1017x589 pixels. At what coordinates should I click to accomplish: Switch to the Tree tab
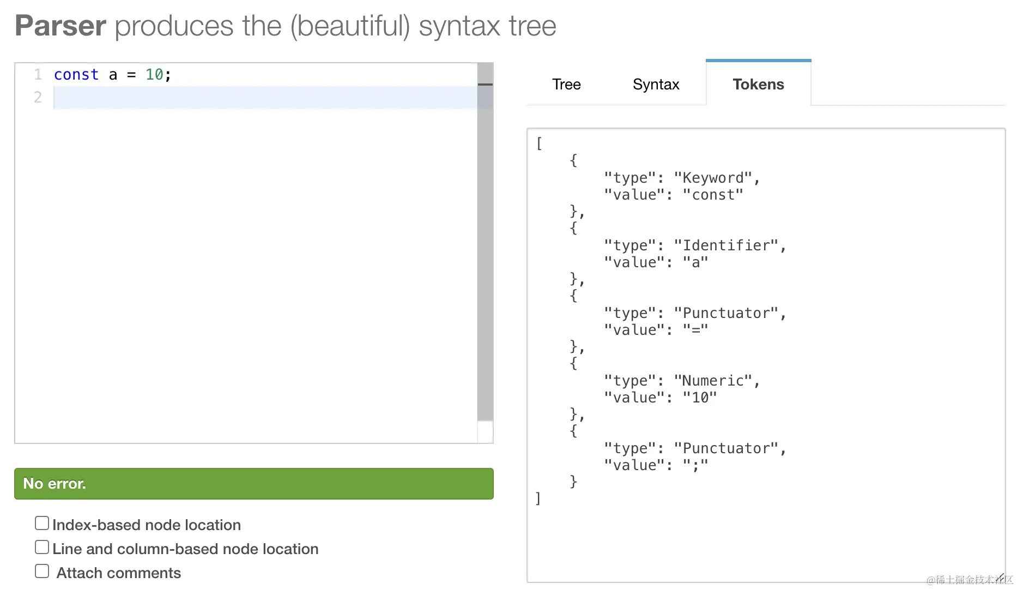[566, 85]
